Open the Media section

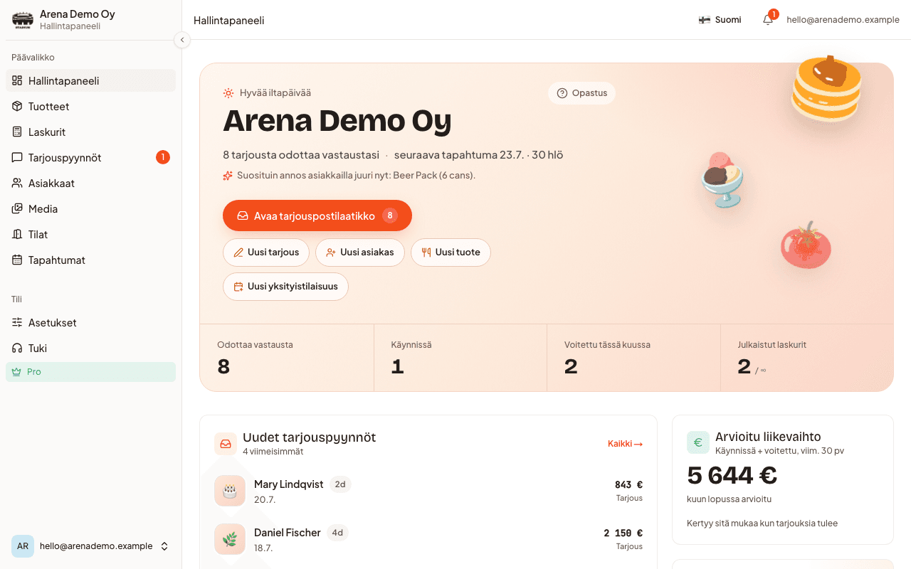pyautogui.click(x=90, y=208)
